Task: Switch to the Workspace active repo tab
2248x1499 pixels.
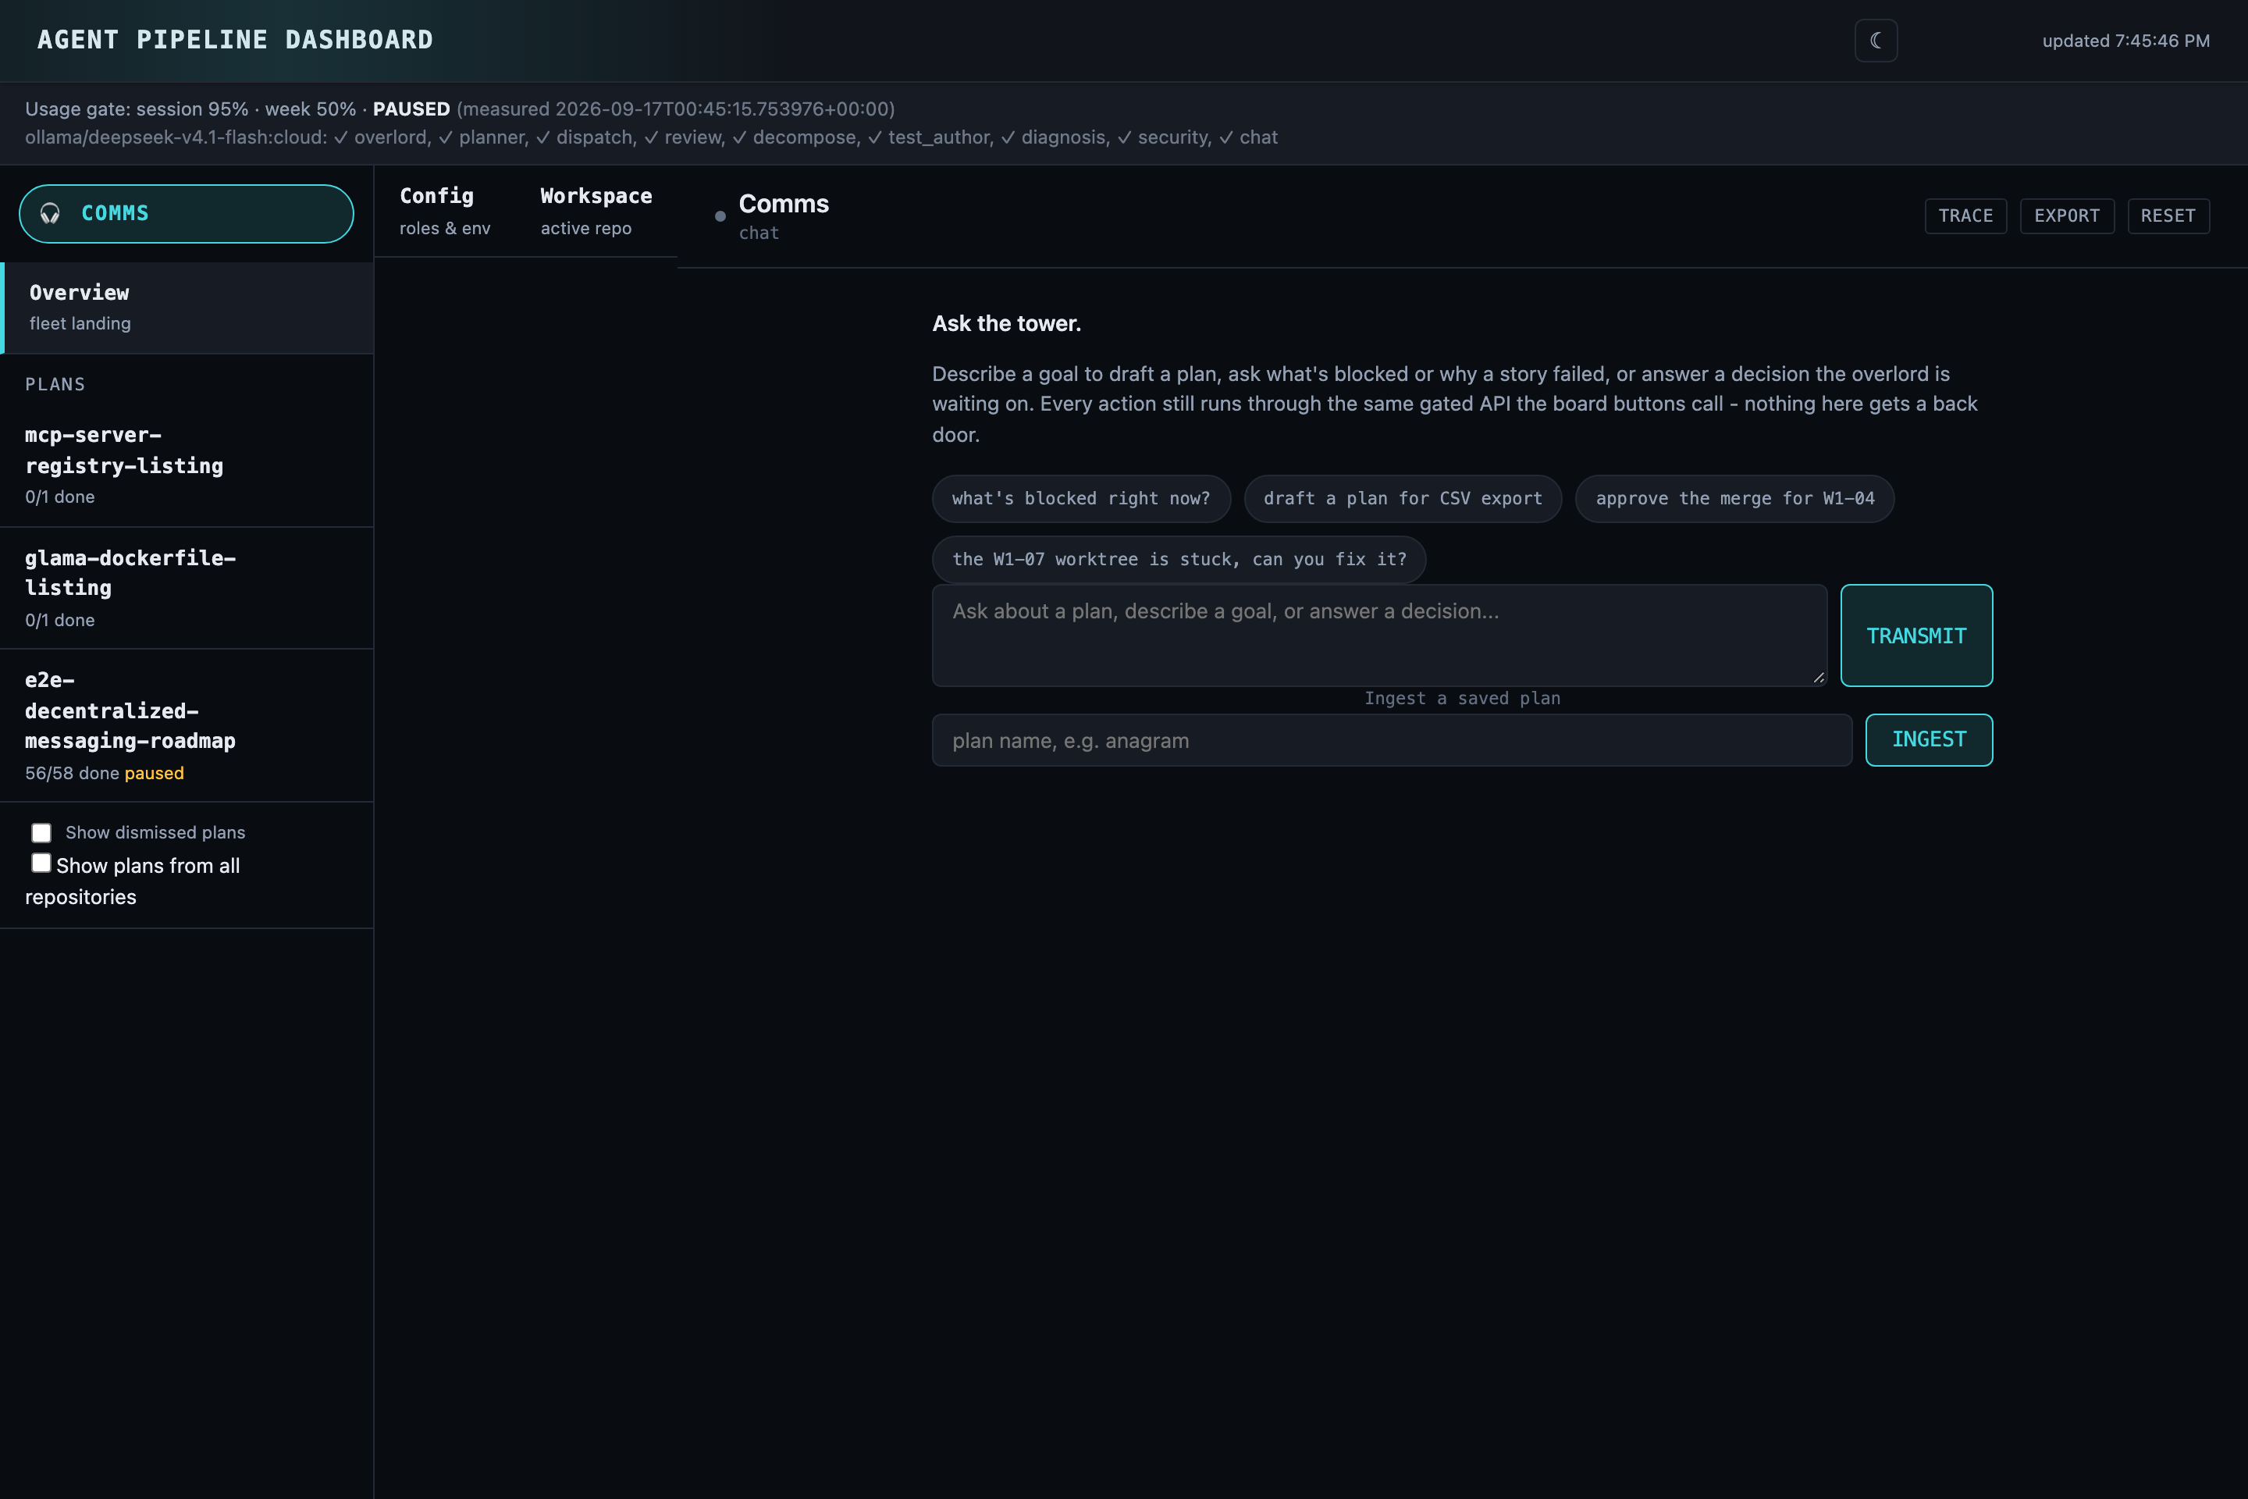Action: (596, 210)
